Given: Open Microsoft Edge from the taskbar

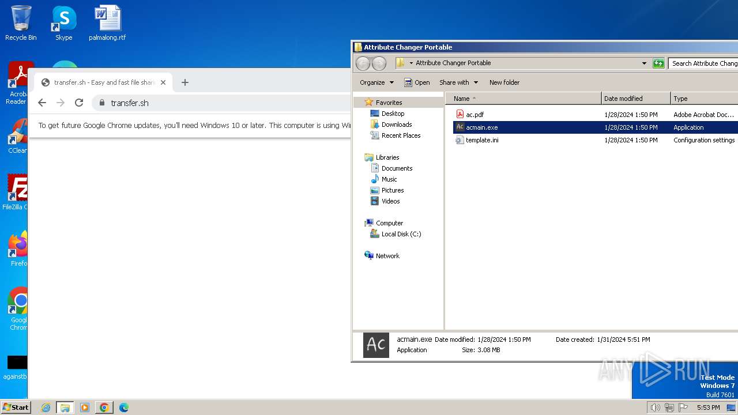Looking at the screenshot, I should [x=124, y=408].
